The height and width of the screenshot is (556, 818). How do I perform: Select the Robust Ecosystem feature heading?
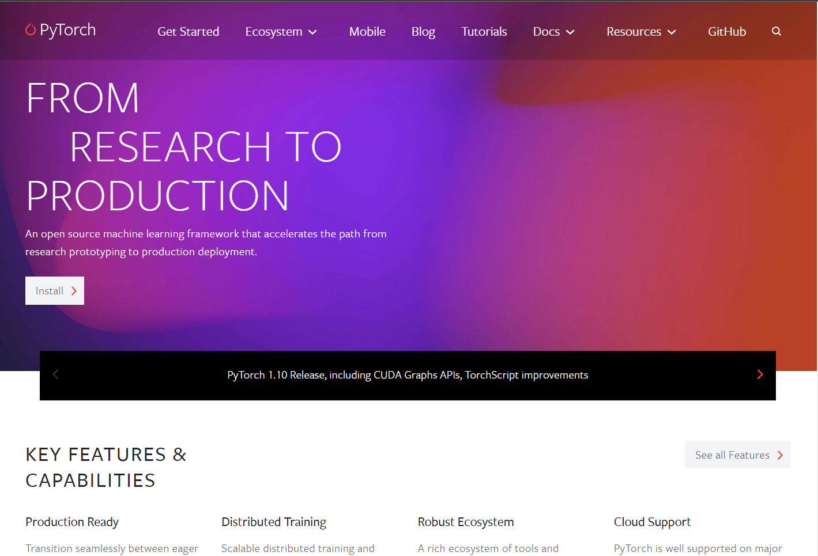tap(466, 522)
